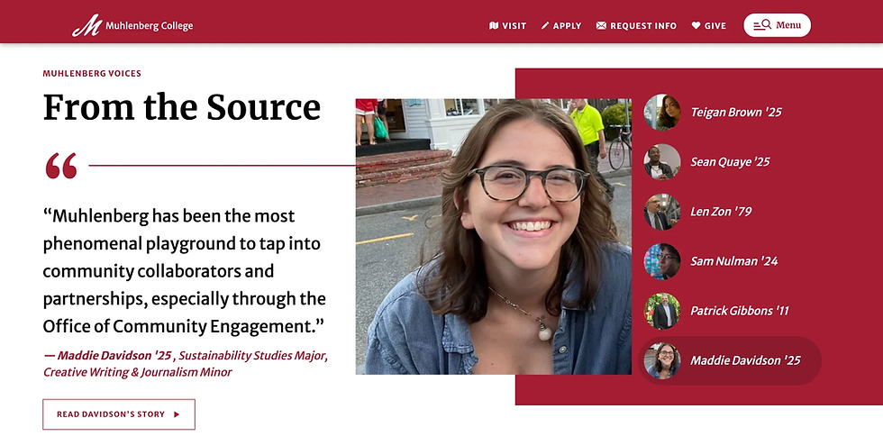883x436 pixels.
Task: Show the quote from Patrick Gibbons '11
Action: coord(740,311)
